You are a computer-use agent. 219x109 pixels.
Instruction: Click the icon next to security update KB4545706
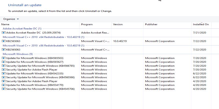(4, 89)
